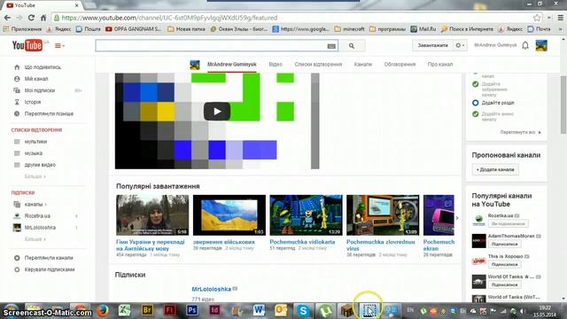The image size is (567, 319).
Task: Open the Гімн України video thumbnail
Action: pyautogui.click(x=152, y=215)
